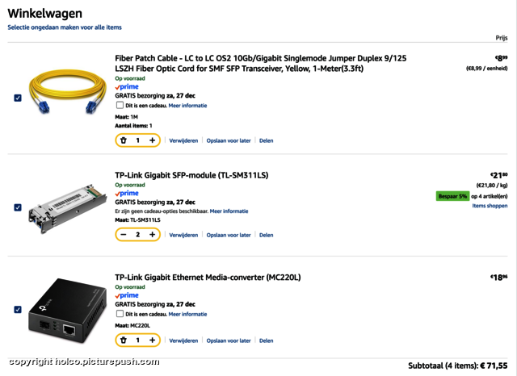Mark Fiber Patch Cable as a gift

(120, 106)
